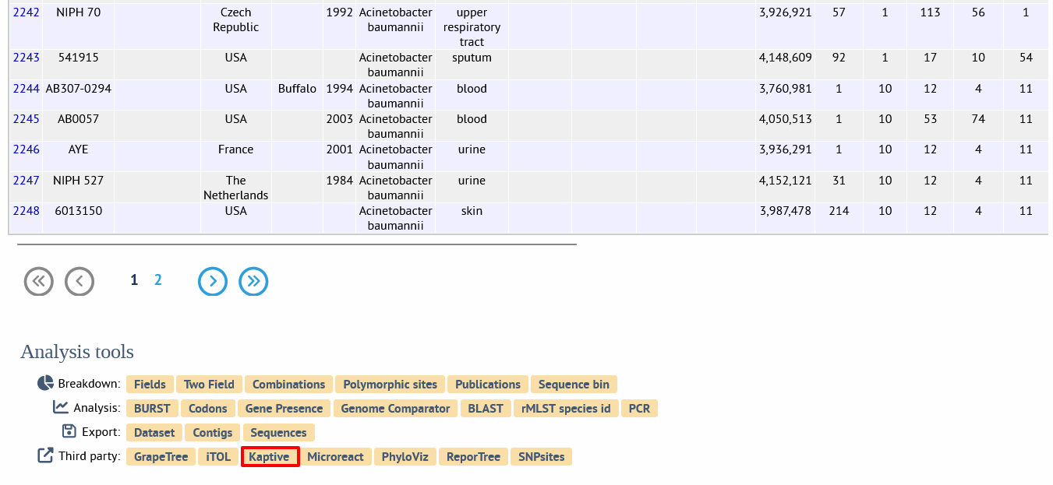Click the Third party external link icon
Viewport: 1053px width, 485px height.
point(46,455)
